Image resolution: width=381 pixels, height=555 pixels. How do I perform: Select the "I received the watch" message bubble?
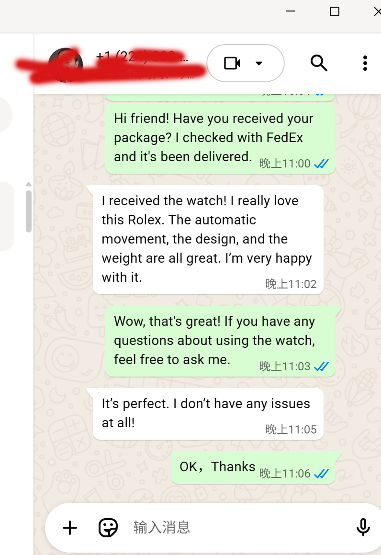[208, 240]
